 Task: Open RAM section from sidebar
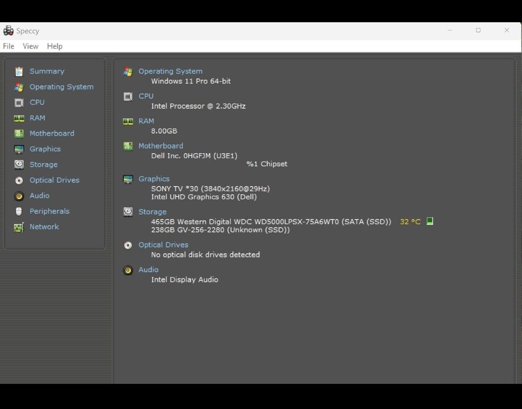37,118
